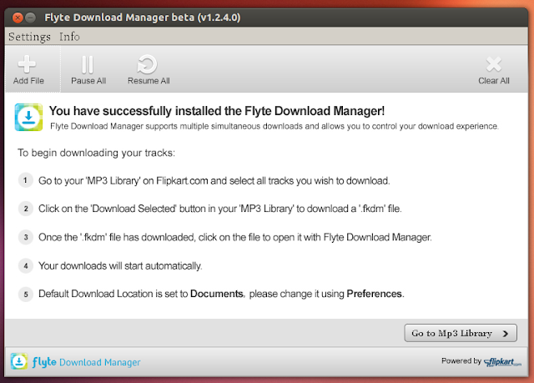Screen dimensions: 534x383
Task: Click the Flyte download logo beside the heading
Action: tap(28, 117)
